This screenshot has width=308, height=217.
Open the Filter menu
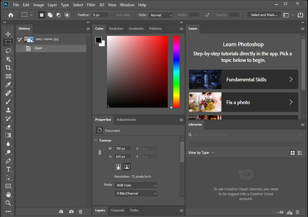(91, 5)
